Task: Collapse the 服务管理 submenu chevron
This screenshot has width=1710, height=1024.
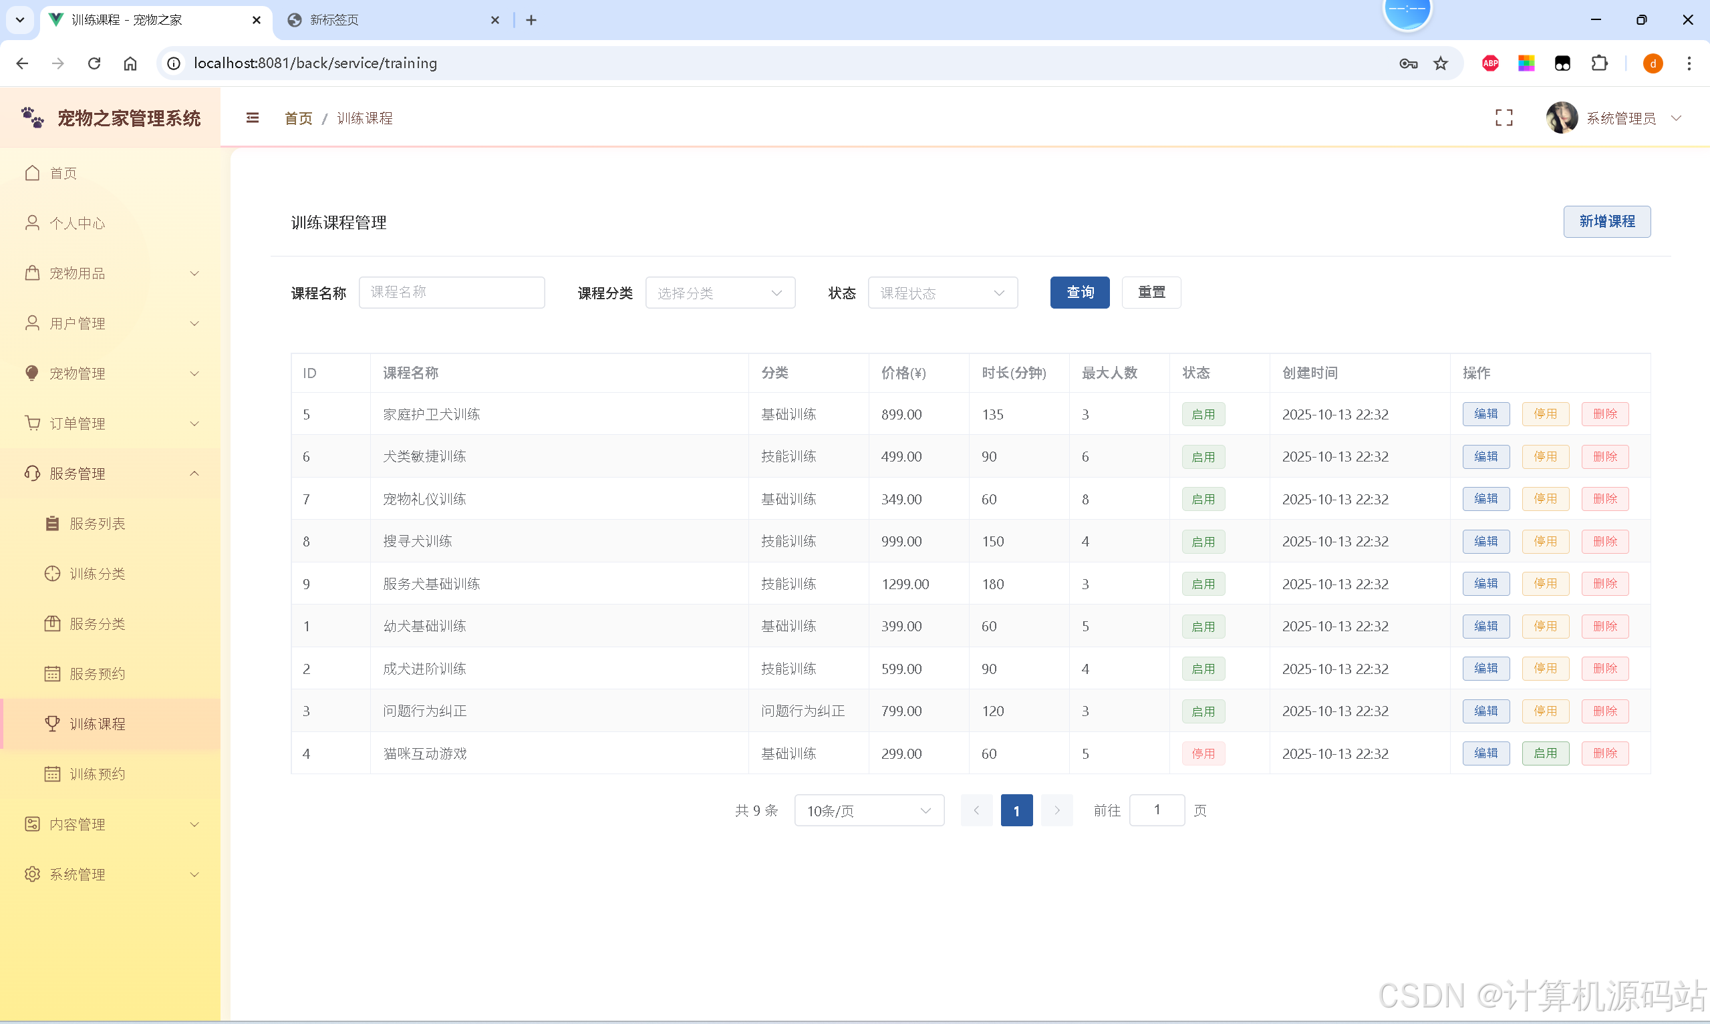Action: [x=194, y=474]
